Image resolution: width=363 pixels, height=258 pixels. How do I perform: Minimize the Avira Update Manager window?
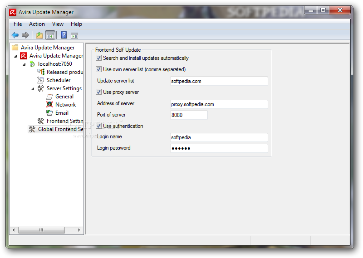(311, 10)
